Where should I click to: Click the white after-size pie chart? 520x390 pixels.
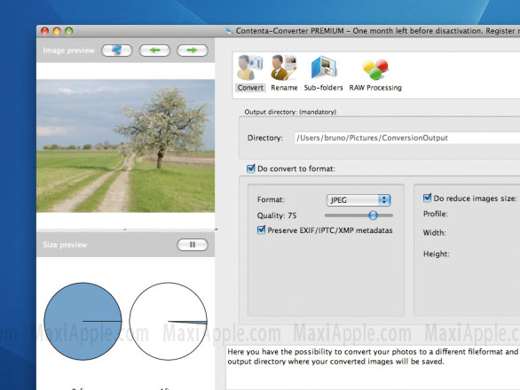168,321
